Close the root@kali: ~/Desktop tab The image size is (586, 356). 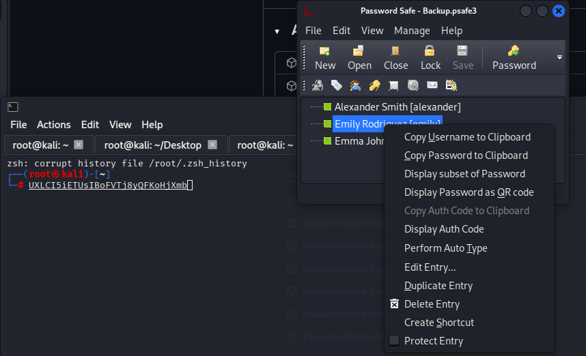click(212, 145)
